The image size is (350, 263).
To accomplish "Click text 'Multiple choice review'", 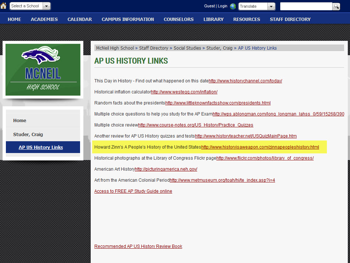I will [116, 125].
